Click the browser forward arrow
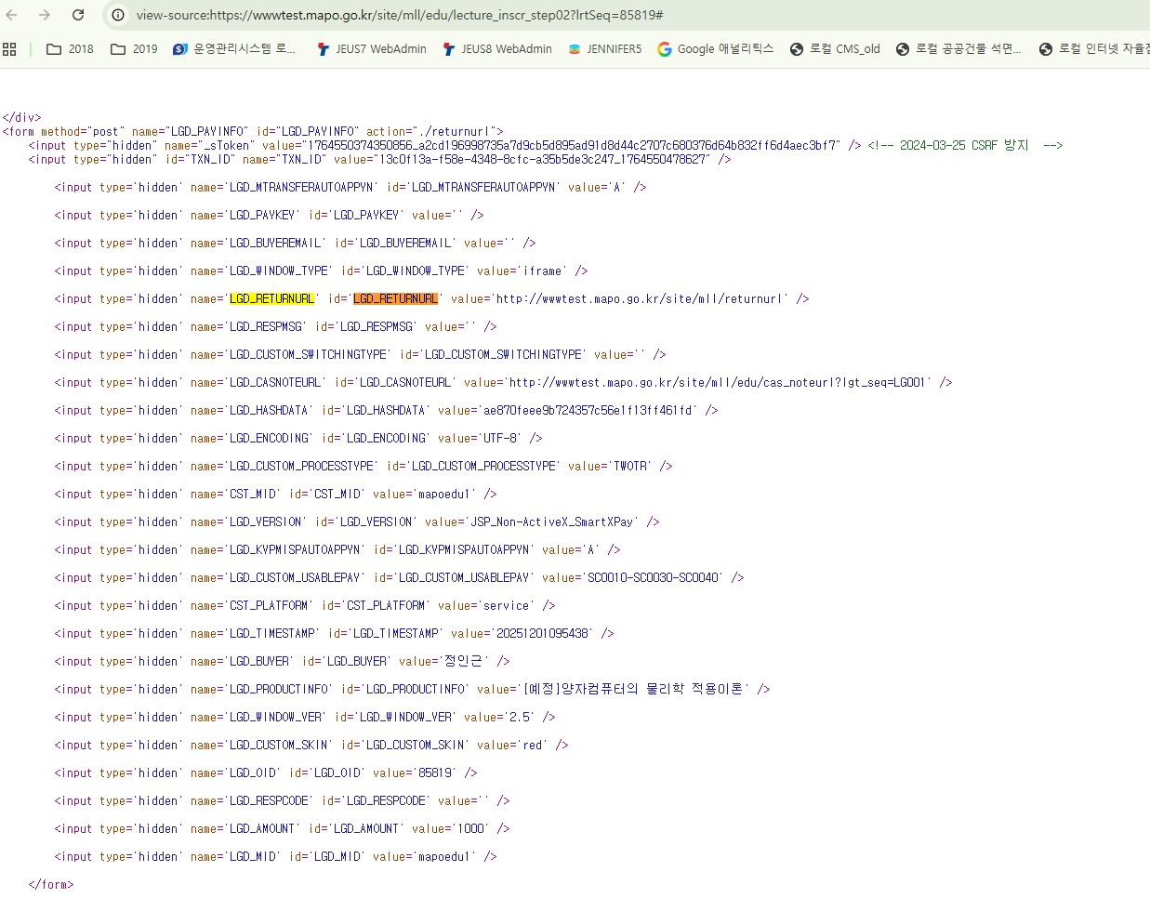This screenshot has width=1150, height=898. click(x=44, y=15)
